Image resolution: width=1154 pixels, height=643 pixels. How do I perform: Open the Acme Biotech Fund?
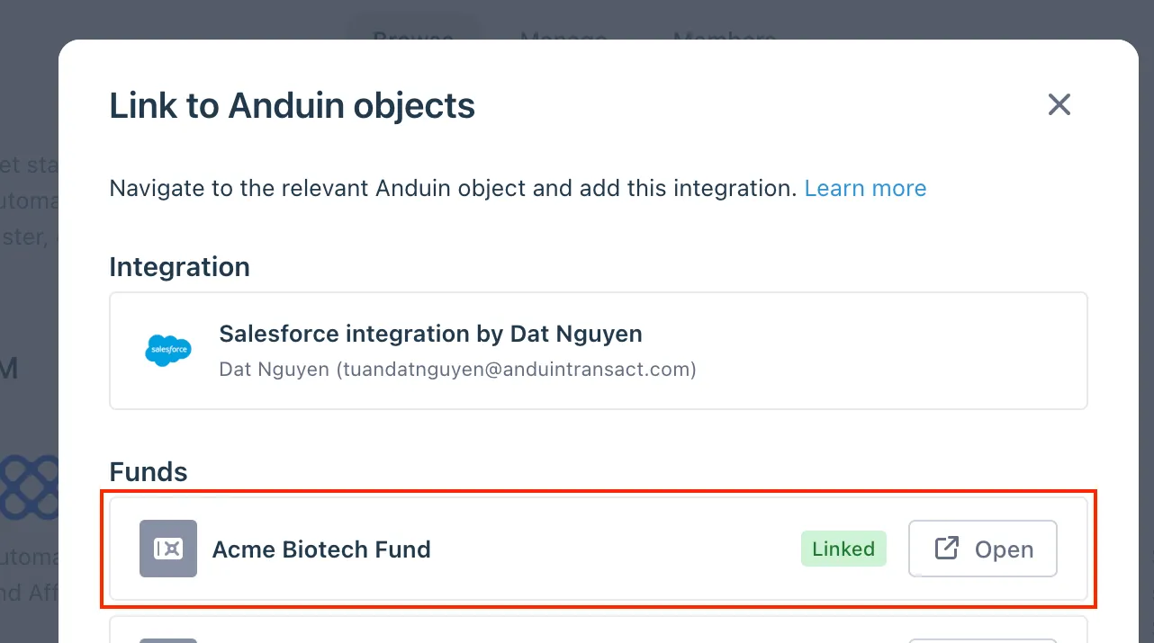click(983, 549)
